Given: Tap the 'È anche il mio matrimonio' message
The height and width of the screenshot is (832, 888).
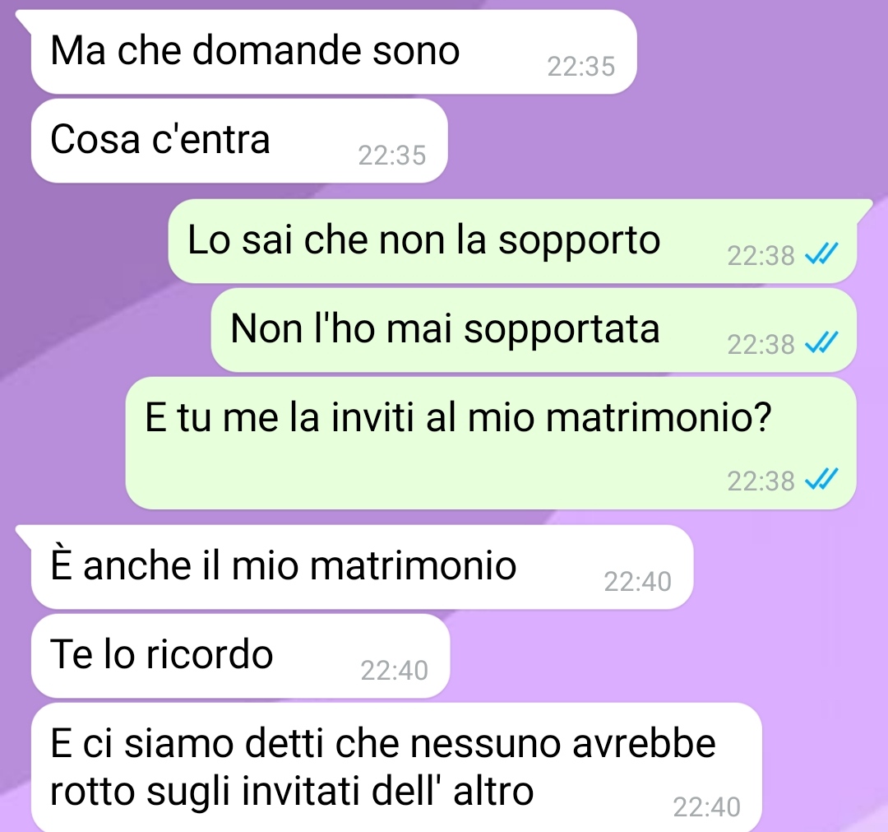Looking at the screenshot, I should point(363,567).
